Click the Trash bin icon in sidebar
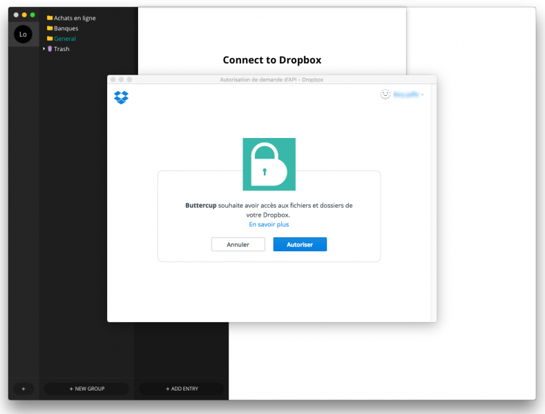 50,48
